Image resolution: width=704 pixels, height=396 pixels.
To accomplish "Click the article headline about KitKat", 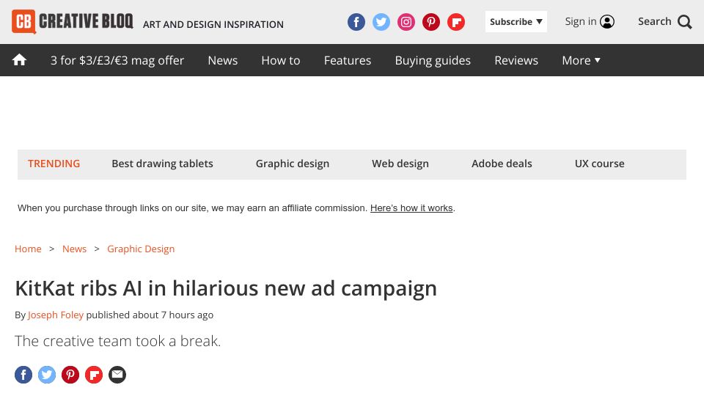I will tap(226, 288).
